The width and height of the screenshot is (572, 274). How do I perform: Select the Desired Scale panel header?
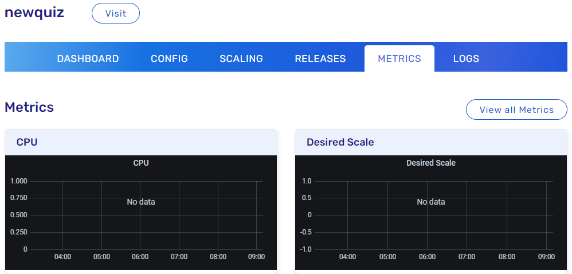click(340, 142)
